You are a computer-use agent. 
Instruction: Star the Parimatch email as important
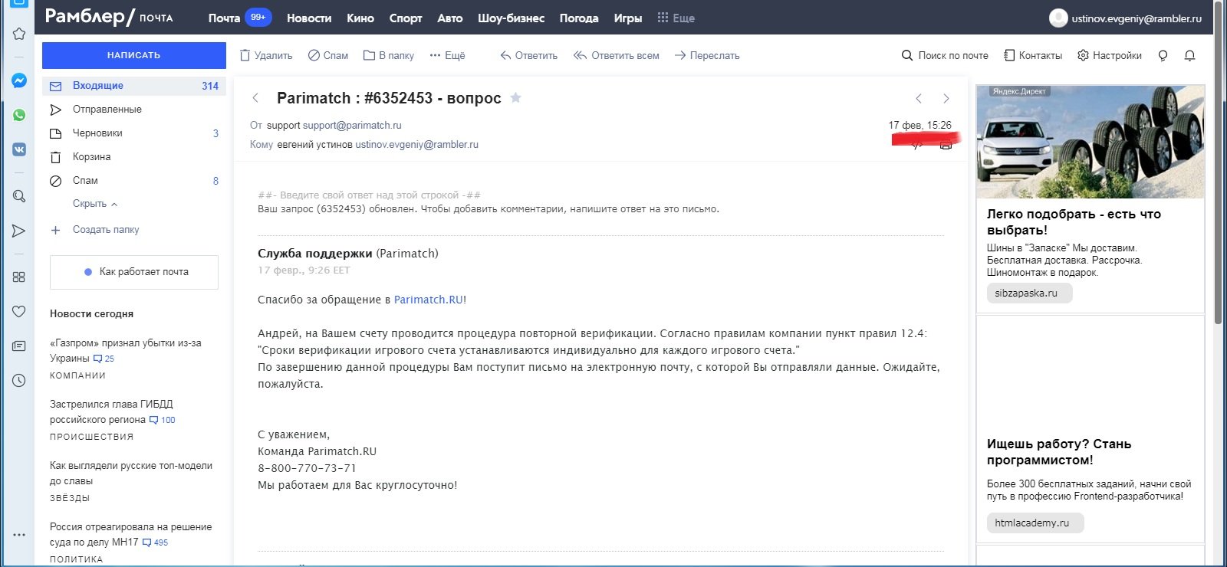(516, 98)
